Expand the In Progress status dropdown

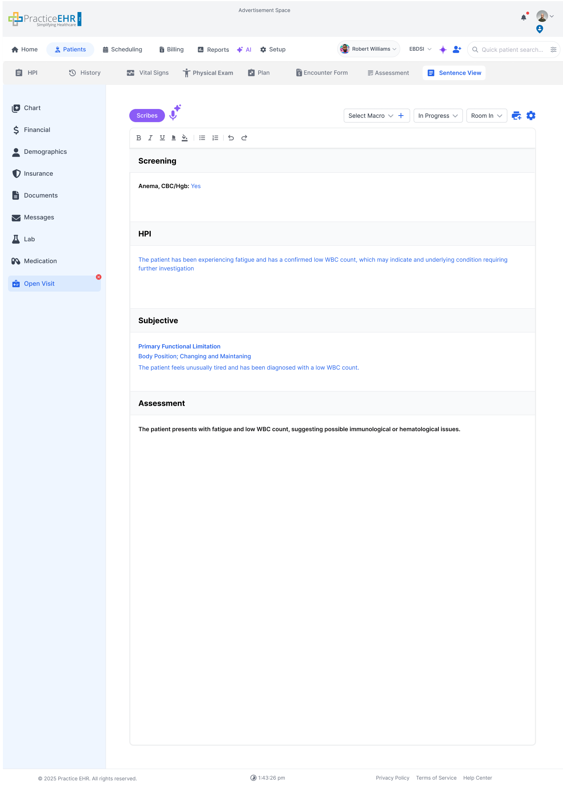click(438, 116)
